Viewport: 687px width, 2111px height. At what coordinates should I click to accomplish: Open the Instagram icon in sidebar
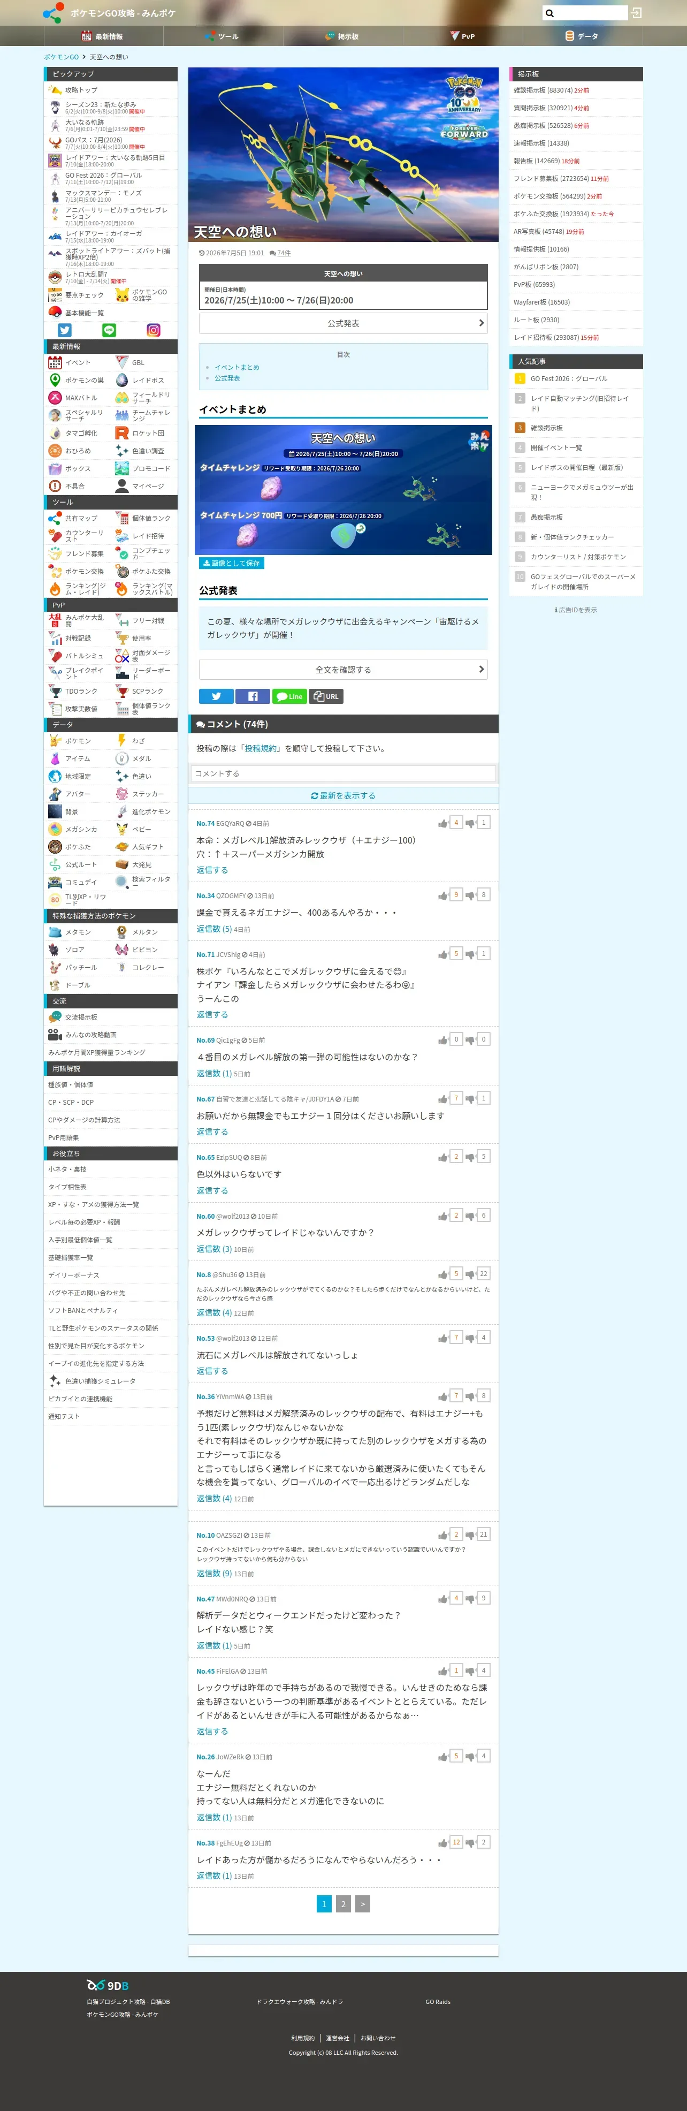154,330
